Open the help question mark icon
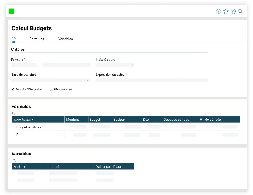Screen dimensions: 253x195 218,11
